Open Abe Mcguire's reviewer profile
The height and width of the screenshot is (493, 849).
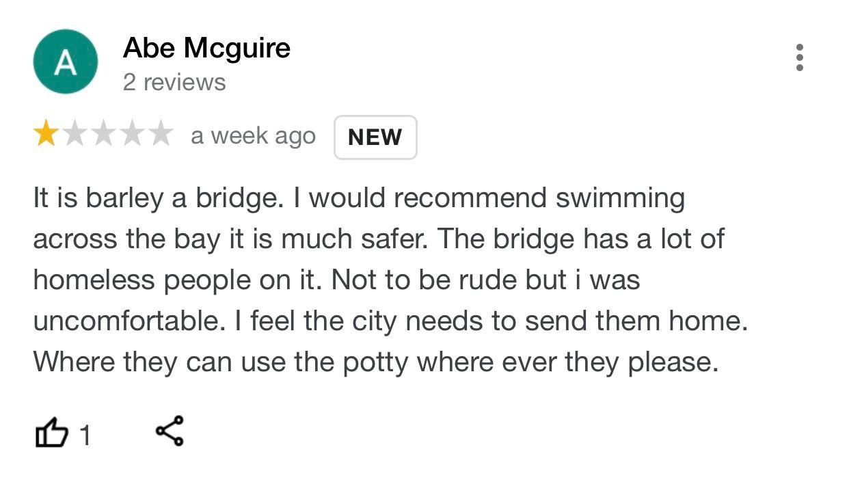(205, 48)
